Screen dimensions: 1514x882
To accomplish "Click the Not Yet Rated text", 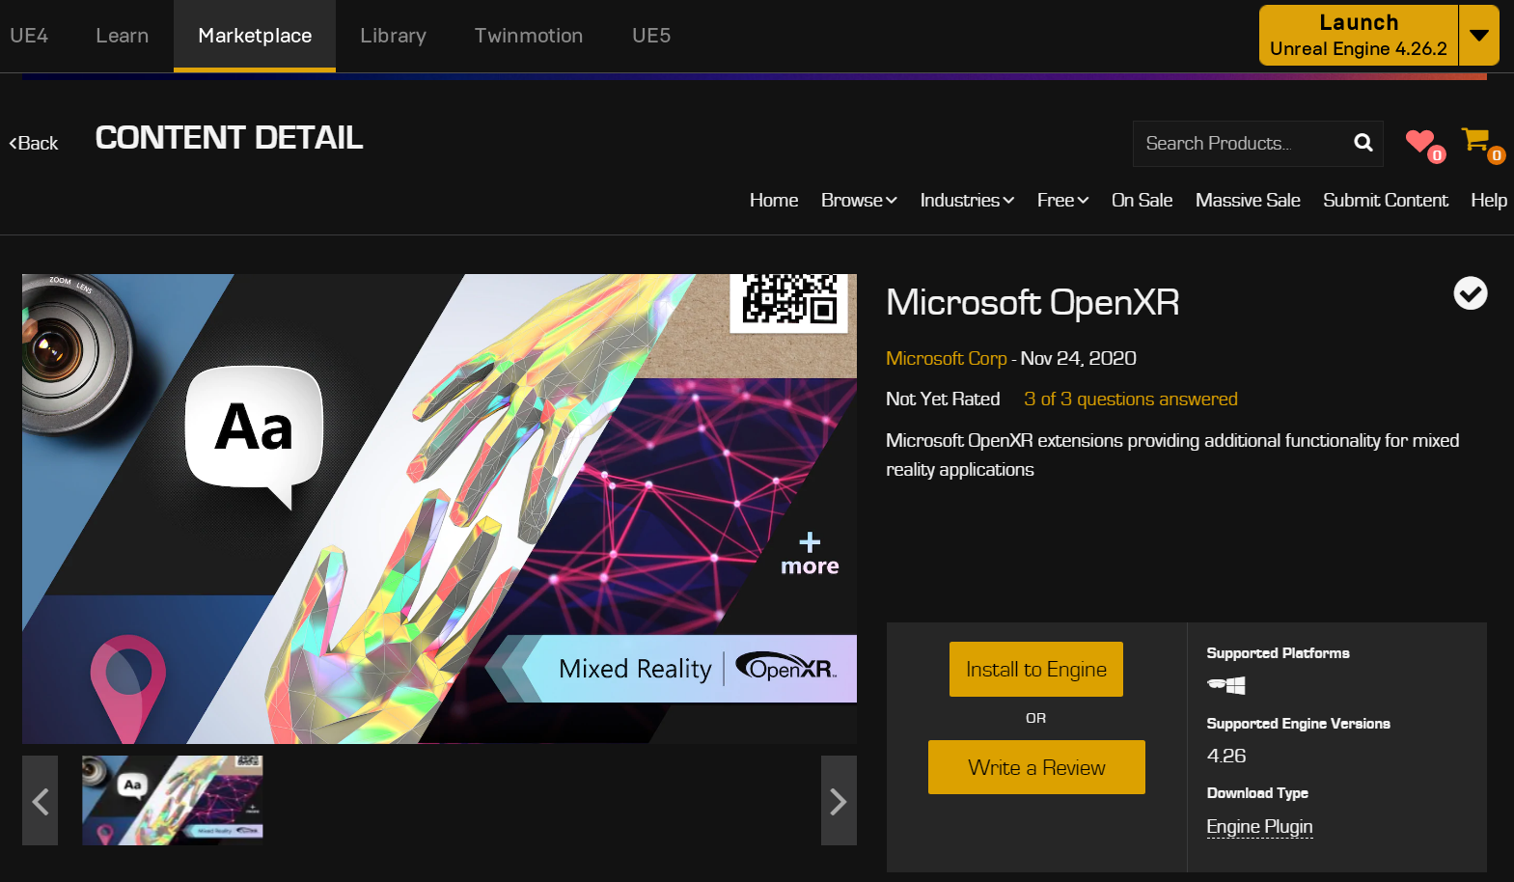I will 943,399.
